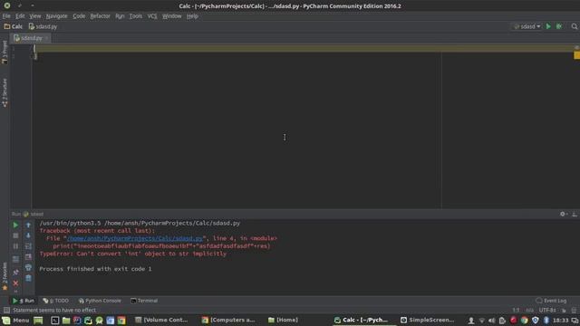Switch to the Run tool window tab
Viewport: 580px width, 326px height.
pyautogui.click(x=24, y=301)
